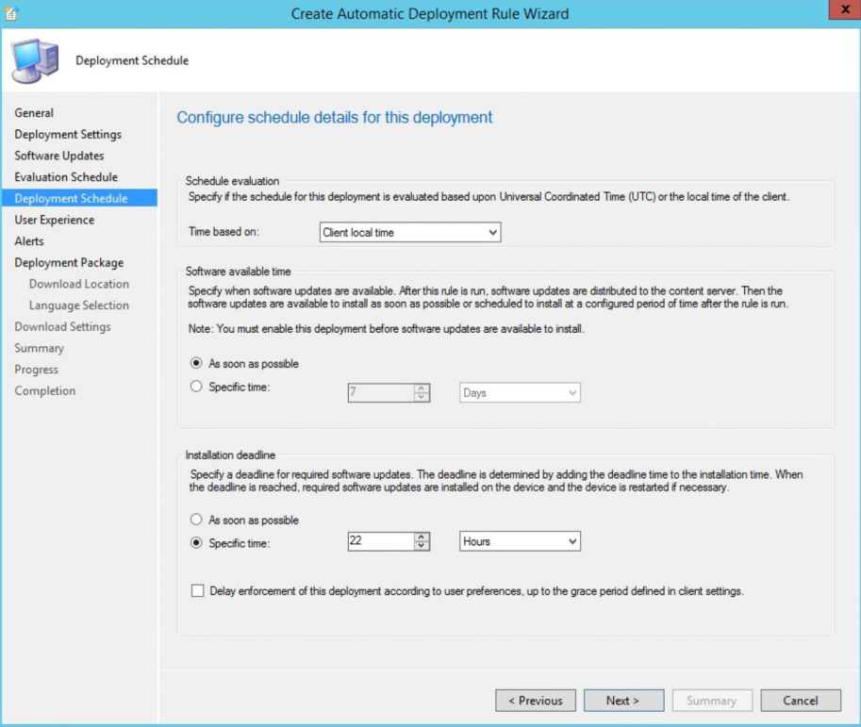Click the wizard title bar icon
Viewport: 861px width, 727px height.
click(x=11, y=12)
